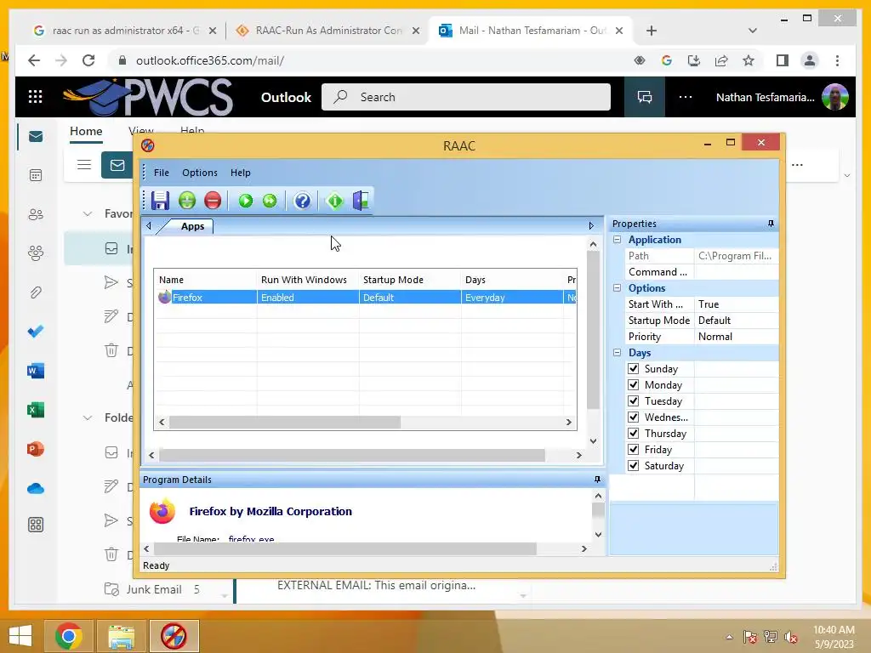Click the green Run all apps icon
The width and height of the screenshot is (871, 653).
point(270,201)
